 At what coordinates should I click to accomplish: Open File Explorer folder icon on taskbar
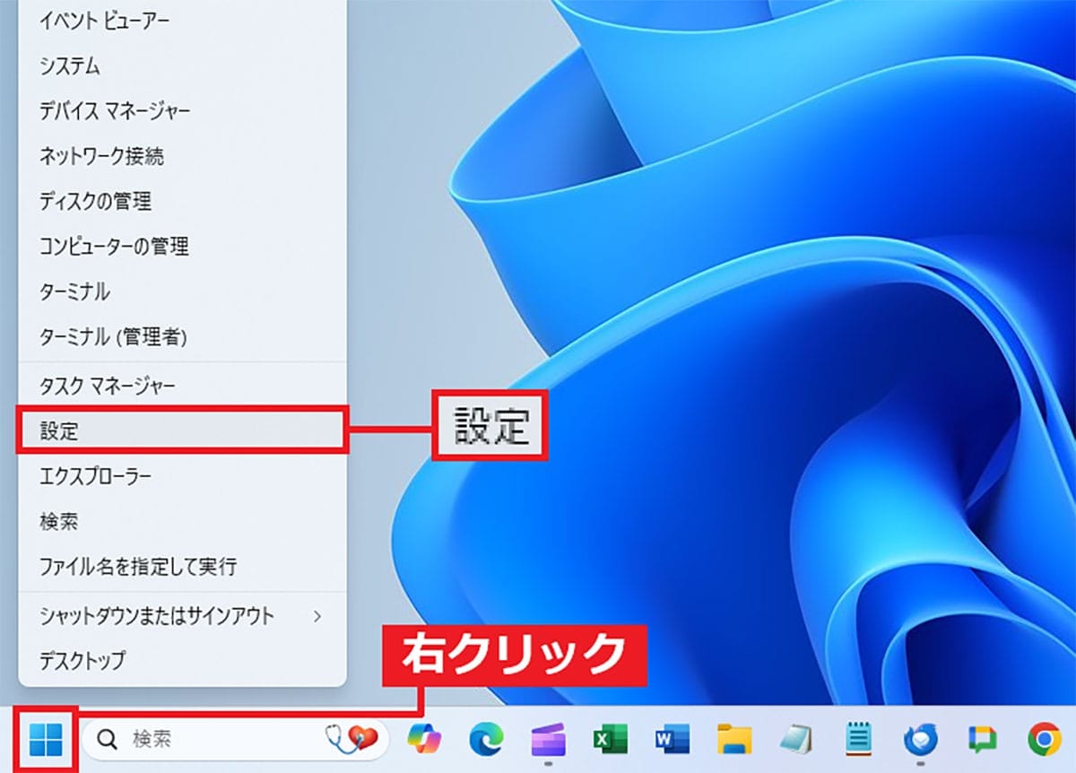click(733, 739)
